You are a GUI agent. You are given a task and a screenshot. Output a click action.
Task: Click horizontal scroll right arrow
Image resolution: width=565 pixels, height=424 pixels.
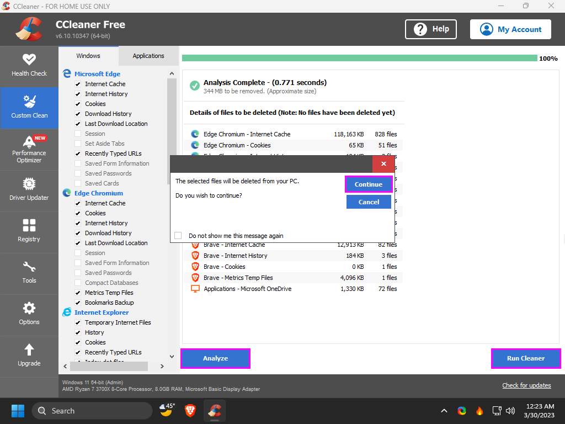162,367
